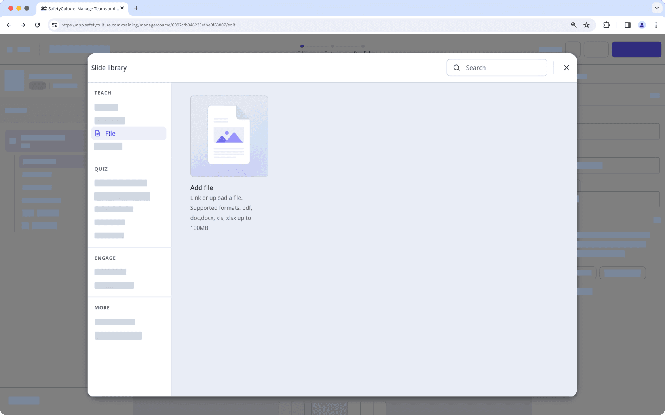The width and height of the screenshot is (665, 415).
Task: Click the document icon beside File
Action: (x=98, y=133)
